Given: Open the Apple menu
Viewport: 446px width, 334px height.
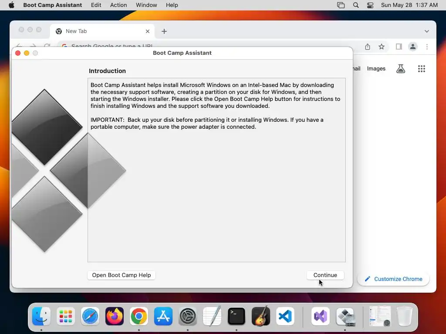Looking at the screenshot, I should point(11,5).
